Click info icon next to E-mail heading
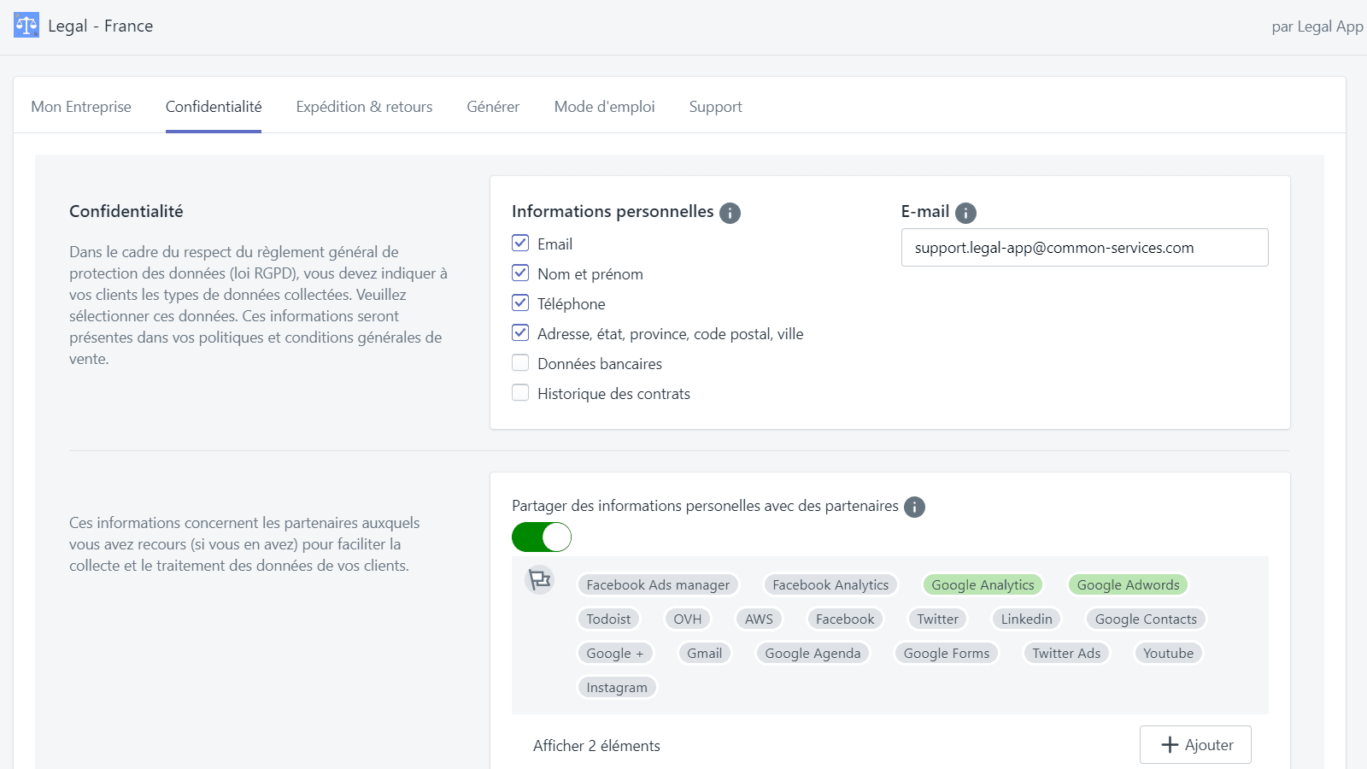 click(965, 213)
